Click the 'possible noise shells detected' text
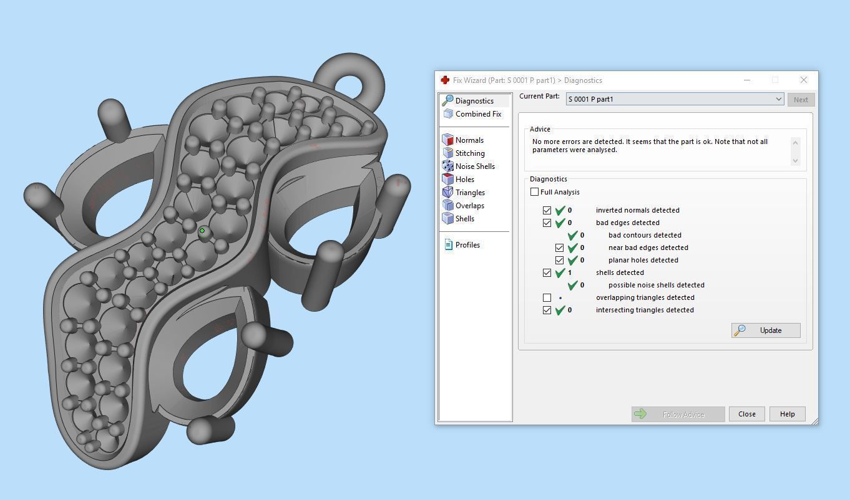 tap(657, 285)
